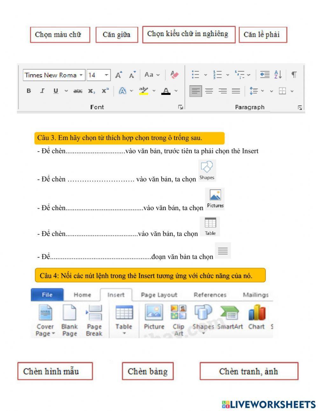Image resolution: width=318 pixels, height=411 pixels.
Task: Click the SmartArt icon
Action: click(230, 318)
